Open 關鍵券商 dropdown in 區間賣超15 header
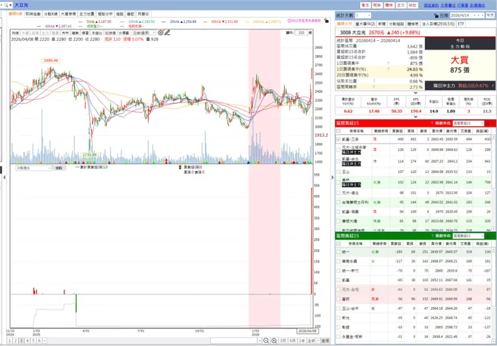The image size is (497, 346). (x=468, y=236)
